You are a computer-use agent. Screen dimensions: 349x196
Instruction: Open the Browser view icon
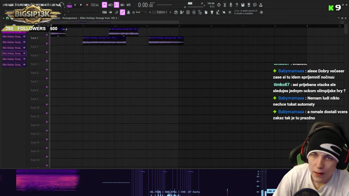200,12
